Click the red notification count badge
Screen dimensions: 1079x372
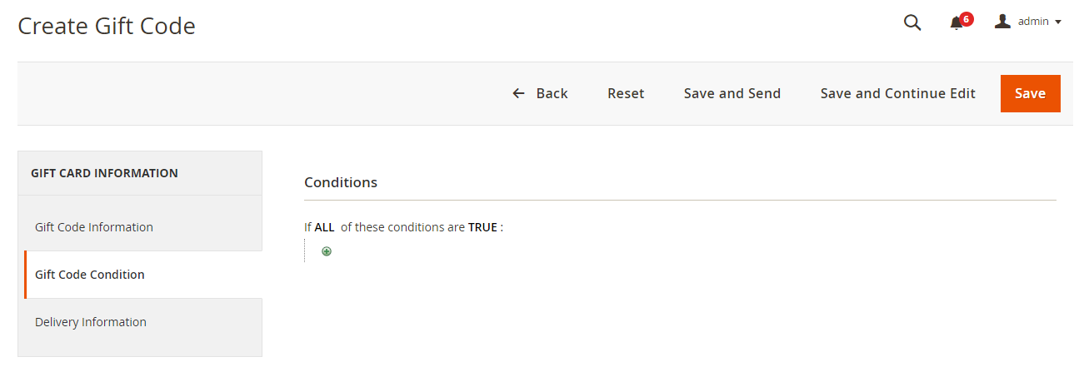point(967,18)
